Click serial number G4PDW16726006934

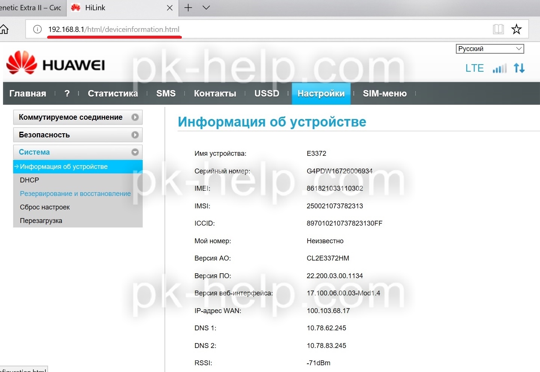tap(339, 171)
